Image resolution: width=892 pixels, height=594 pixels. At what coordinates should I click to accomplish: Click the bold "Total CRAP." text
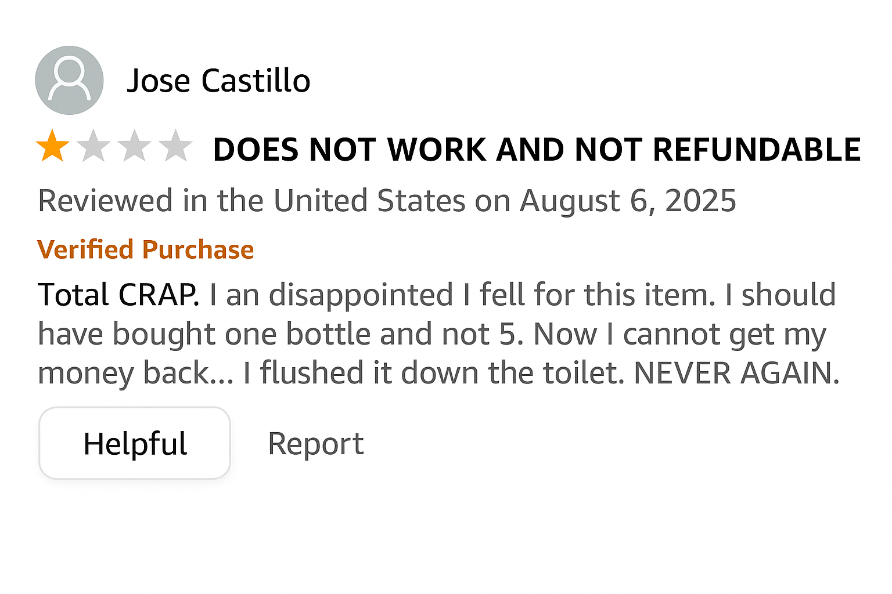tap(118, 294)
